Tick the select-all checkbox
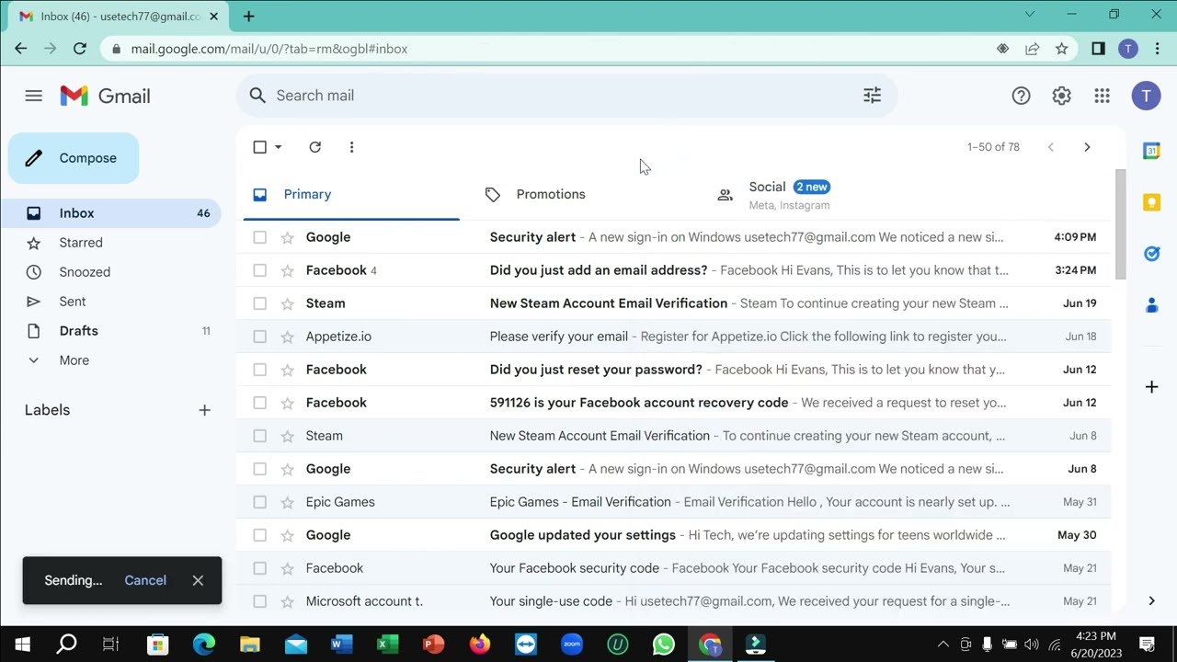The width and height of the screenshot is (1177, 662). tap(259, 147)
